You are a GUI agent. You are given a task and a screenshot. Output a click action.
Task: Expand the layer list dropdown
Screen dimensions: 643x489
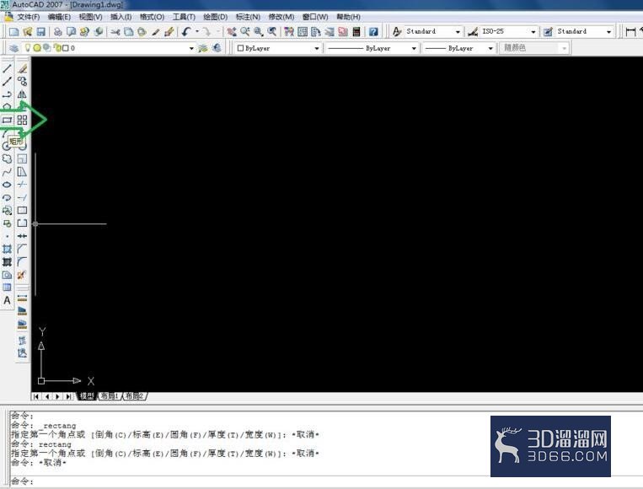point(191,48)
